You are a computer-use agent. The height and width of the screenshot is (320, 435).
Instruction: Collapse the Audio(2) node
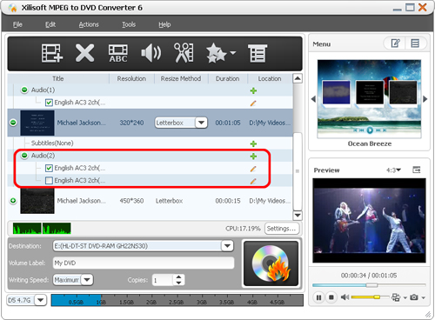pyautogui.click(x=24, y=156)
